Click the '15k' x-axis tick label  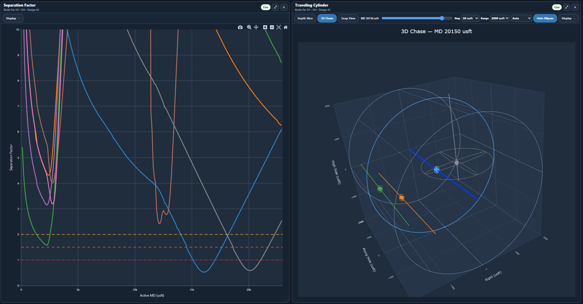coord(192,290)
